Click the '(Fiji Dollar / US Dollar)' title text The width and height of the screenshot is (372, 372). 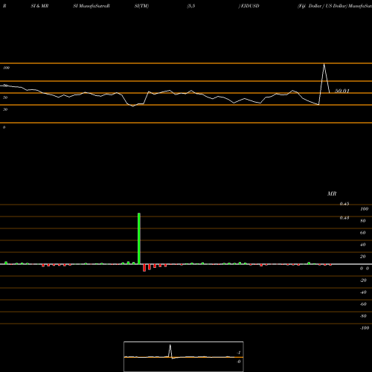322,6
